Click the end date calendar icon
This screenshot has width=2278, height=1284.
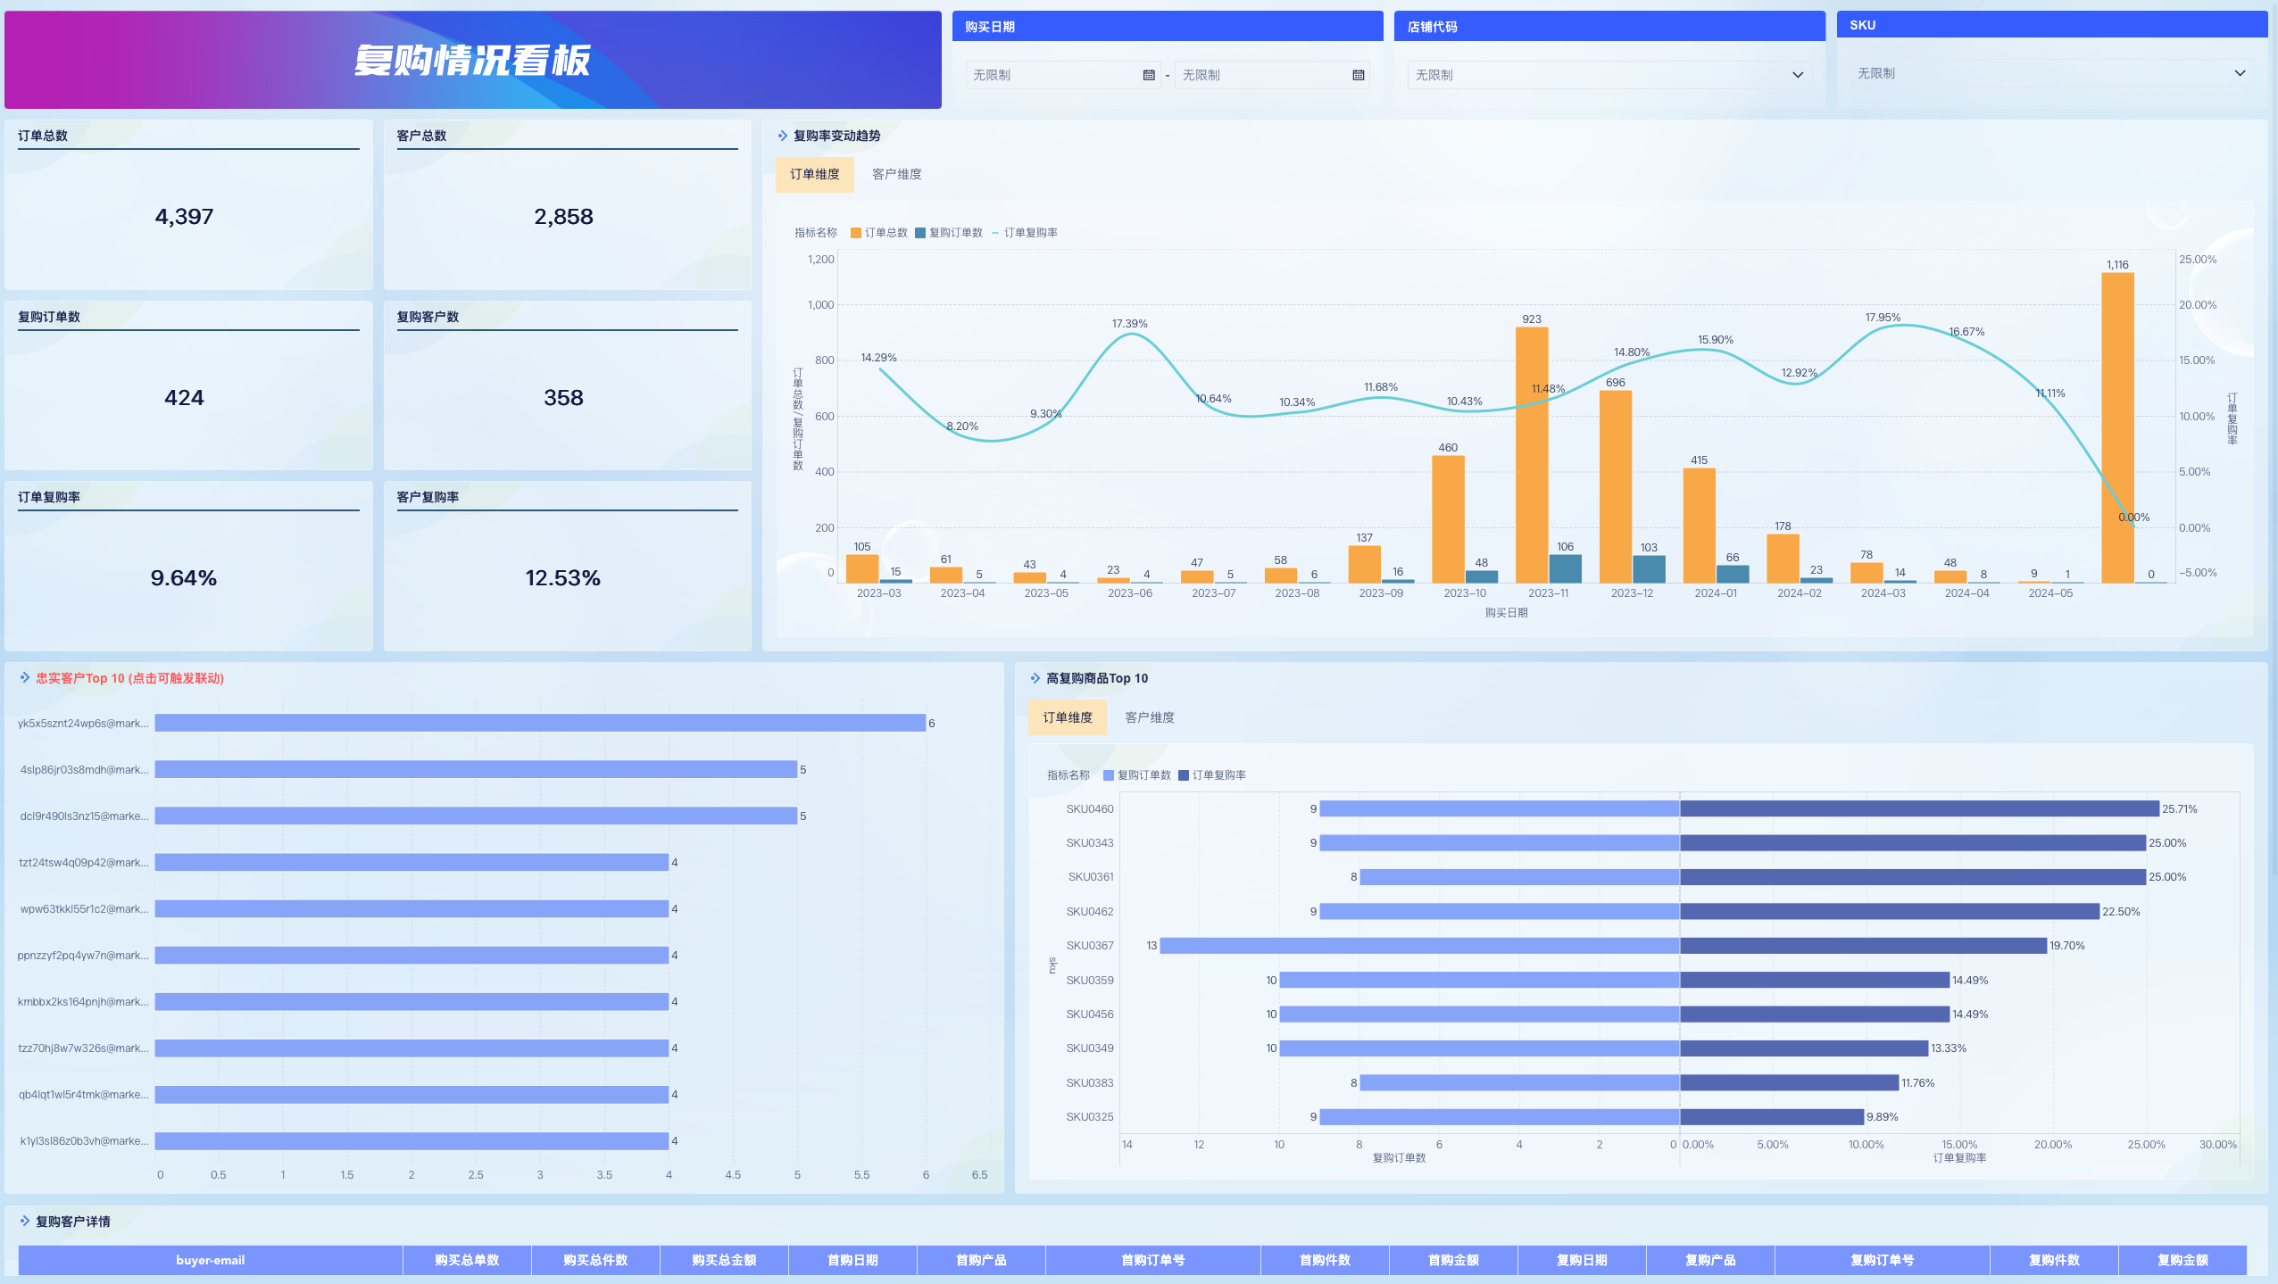tap(1358, 75)
